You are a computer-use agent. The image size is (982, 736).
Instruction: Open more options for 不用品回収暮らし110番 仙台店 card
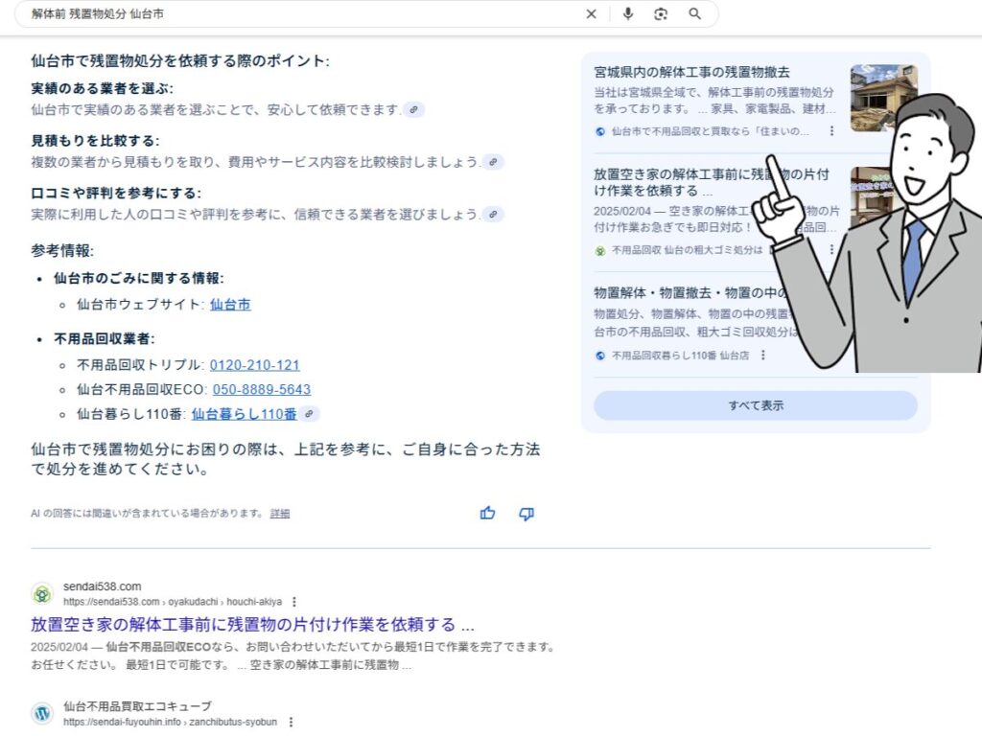click(x=762, y=355)
